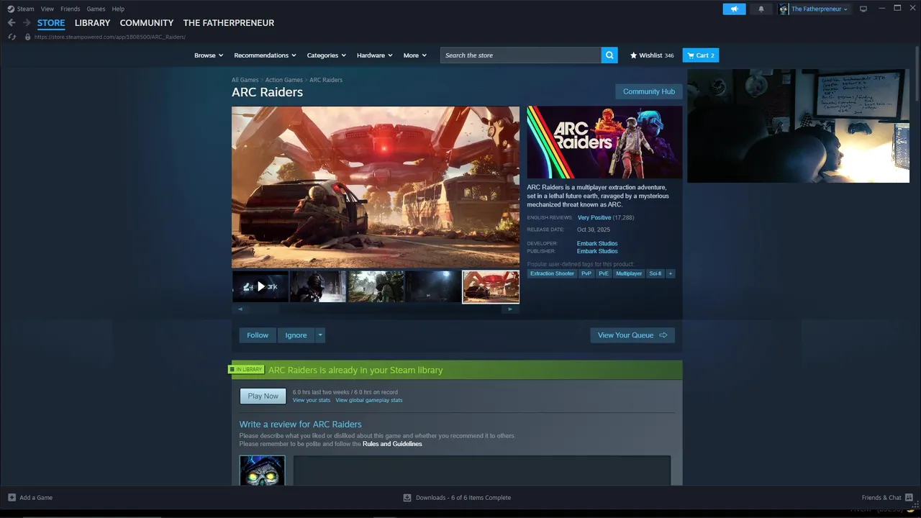Expand the Recommendations dropdown

pos(265,55)
